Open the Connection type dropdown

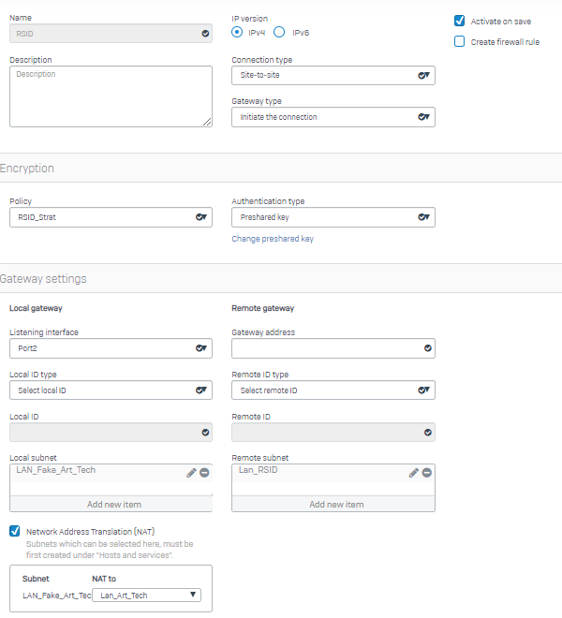(x=333, y=76)
